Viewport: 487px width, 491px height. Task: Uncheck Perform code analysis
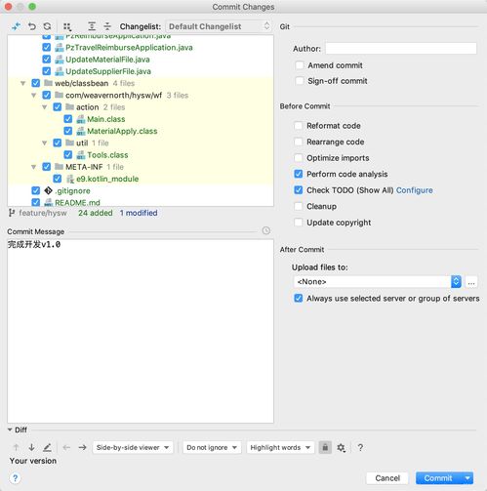pos(299,174)
